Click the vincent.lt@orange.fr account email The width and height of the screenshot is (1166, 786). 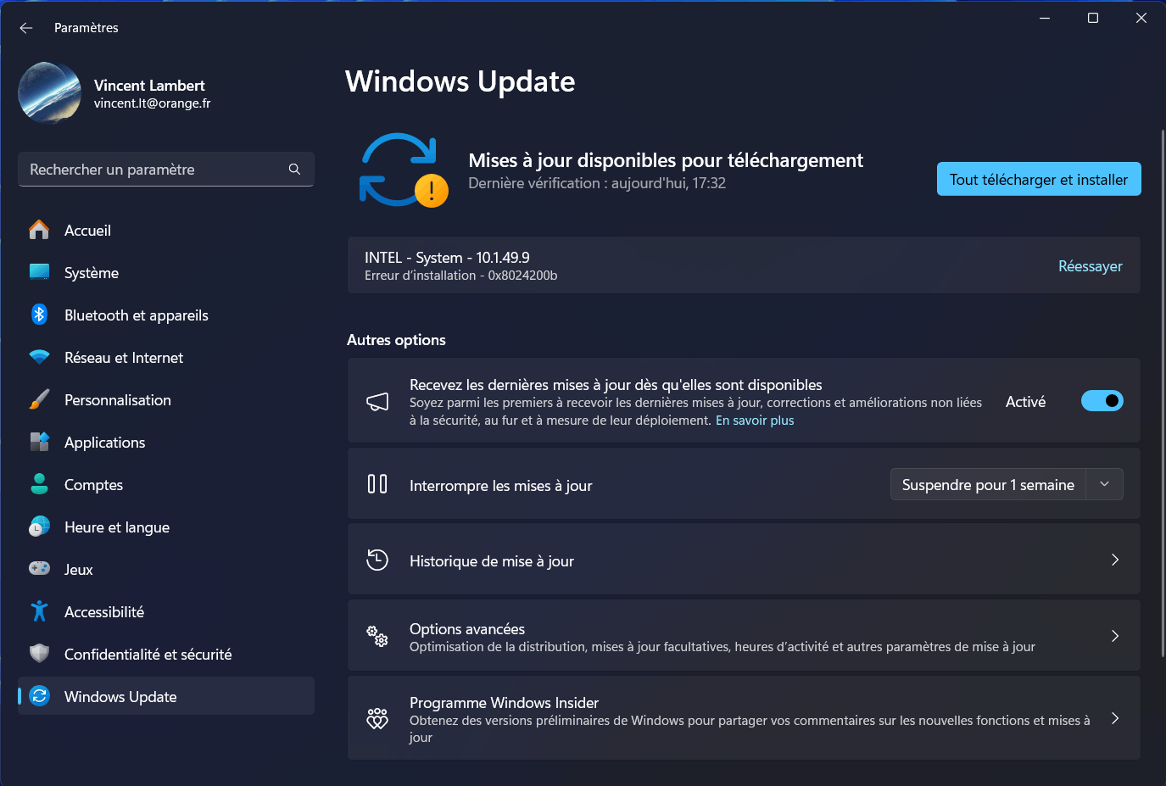click(152, 103)
